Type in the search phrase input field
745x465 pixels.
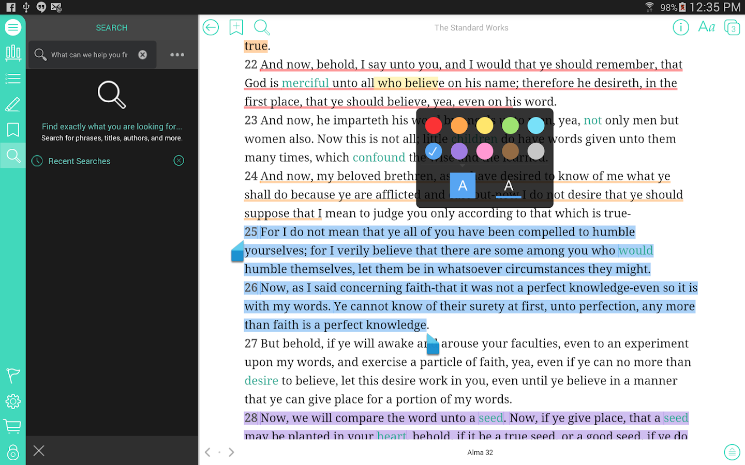[x=89, y=55]
